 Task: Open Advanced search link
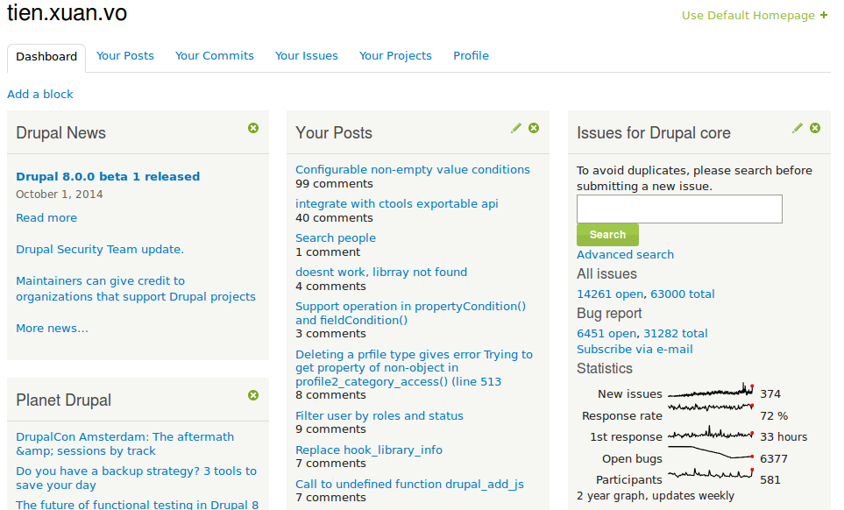click(626, 254)
